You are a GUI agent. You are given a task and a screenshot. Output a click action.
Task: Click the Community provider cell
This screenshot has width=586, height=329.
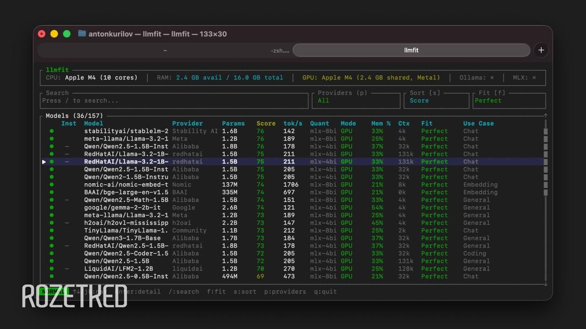click(189, 231)
